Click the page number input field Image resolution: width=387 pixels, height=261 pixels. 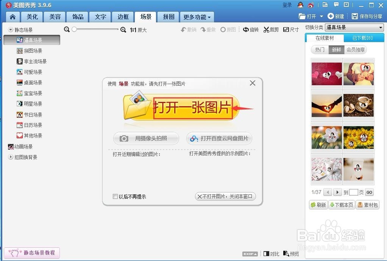353,192
